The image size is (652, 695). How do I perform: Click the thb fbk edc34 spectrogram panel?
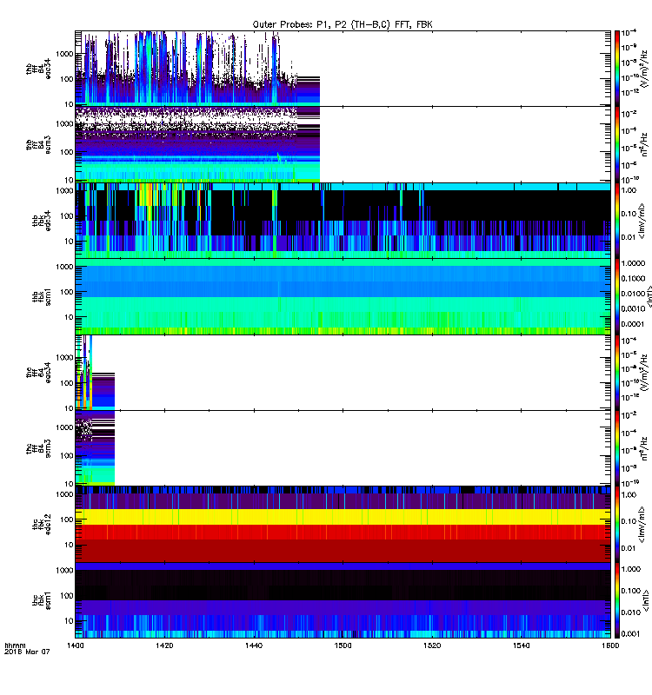[x=343, y=221]
